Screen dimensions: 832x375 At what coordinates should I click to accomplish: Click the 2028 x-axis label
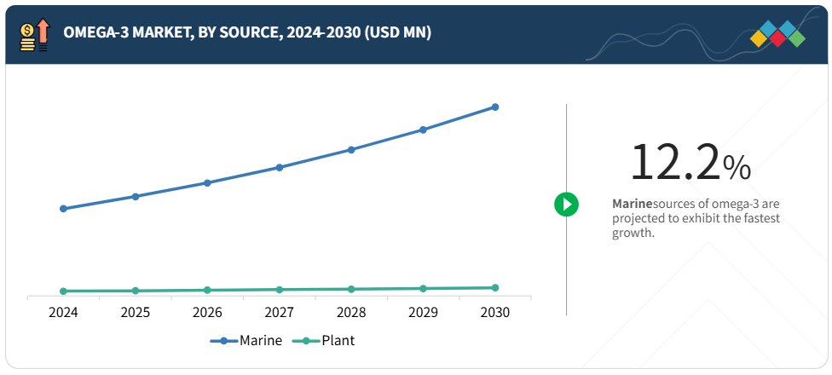coord(351,313)
